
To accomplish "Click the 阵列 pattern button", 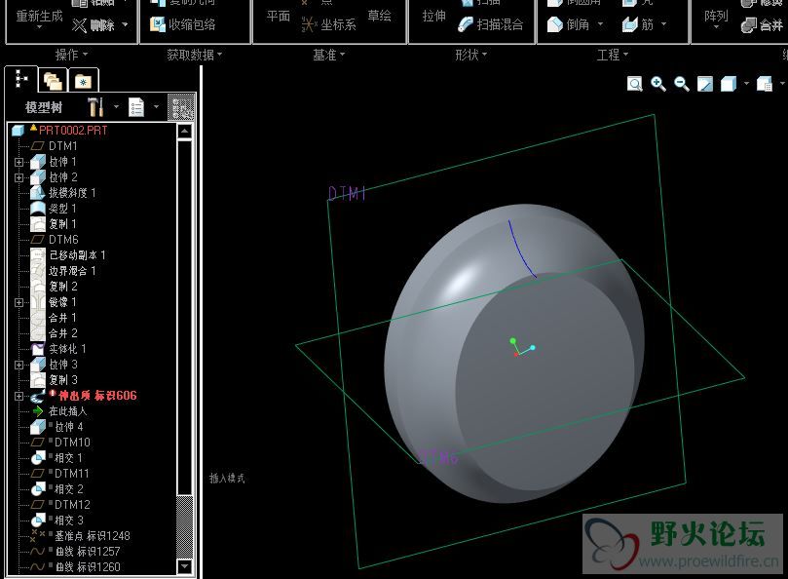I will pos(716,19).
